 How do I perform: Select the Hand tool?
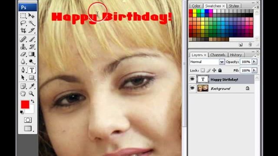pyautogui.click(x=23, y=94)
